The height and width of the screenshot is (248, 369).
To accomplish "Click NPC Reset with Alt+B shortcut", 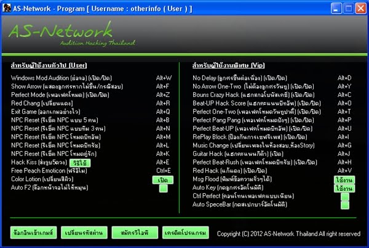I will tap(55, 120).
